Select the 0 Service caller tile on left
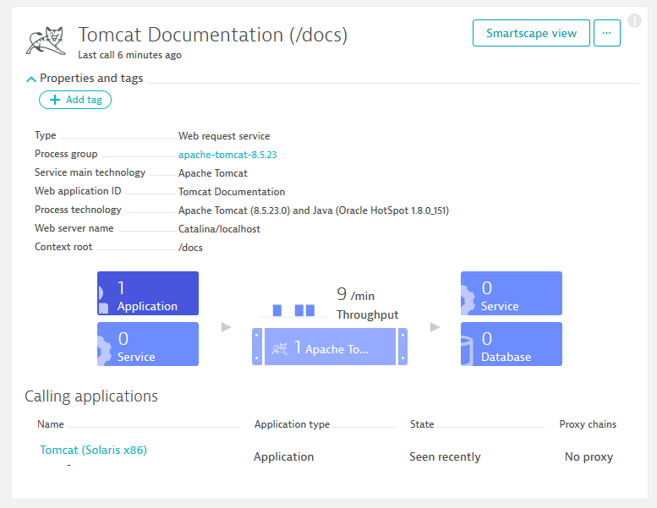Screen dimensions: 657x508 click(148, 344)
